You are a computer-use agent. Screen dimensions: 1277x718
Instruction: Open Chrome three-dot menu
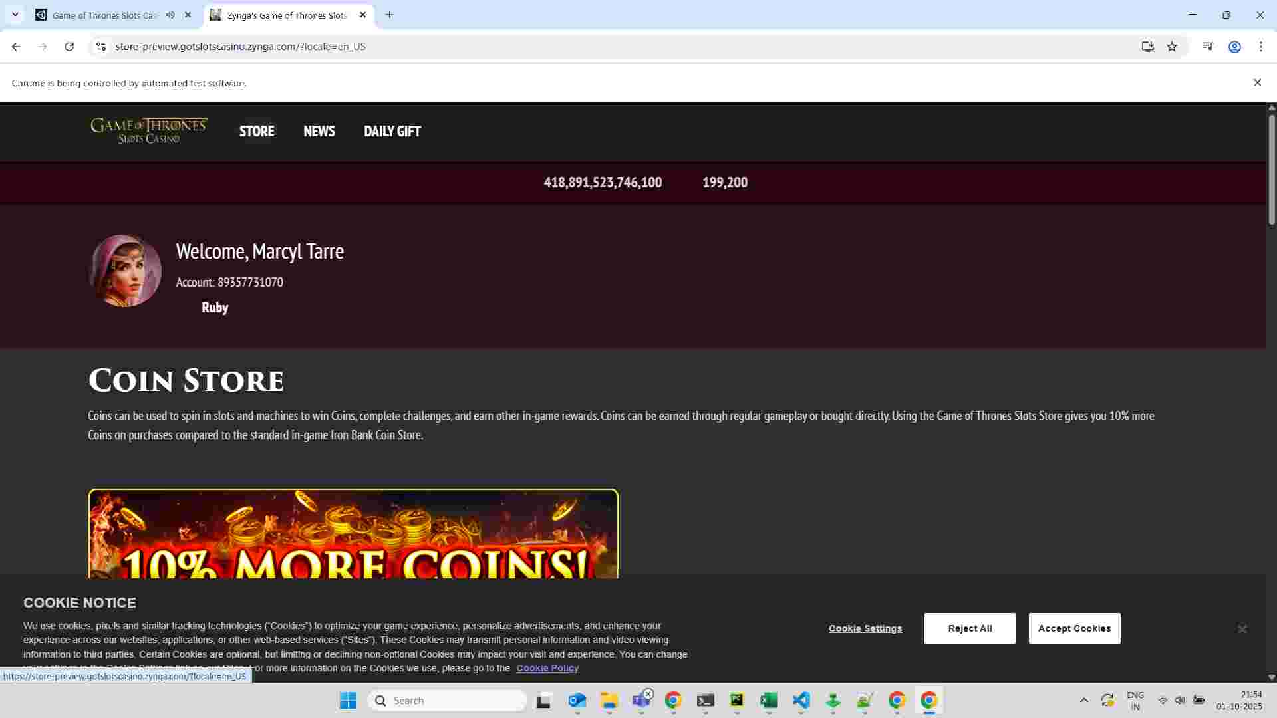1260,47
